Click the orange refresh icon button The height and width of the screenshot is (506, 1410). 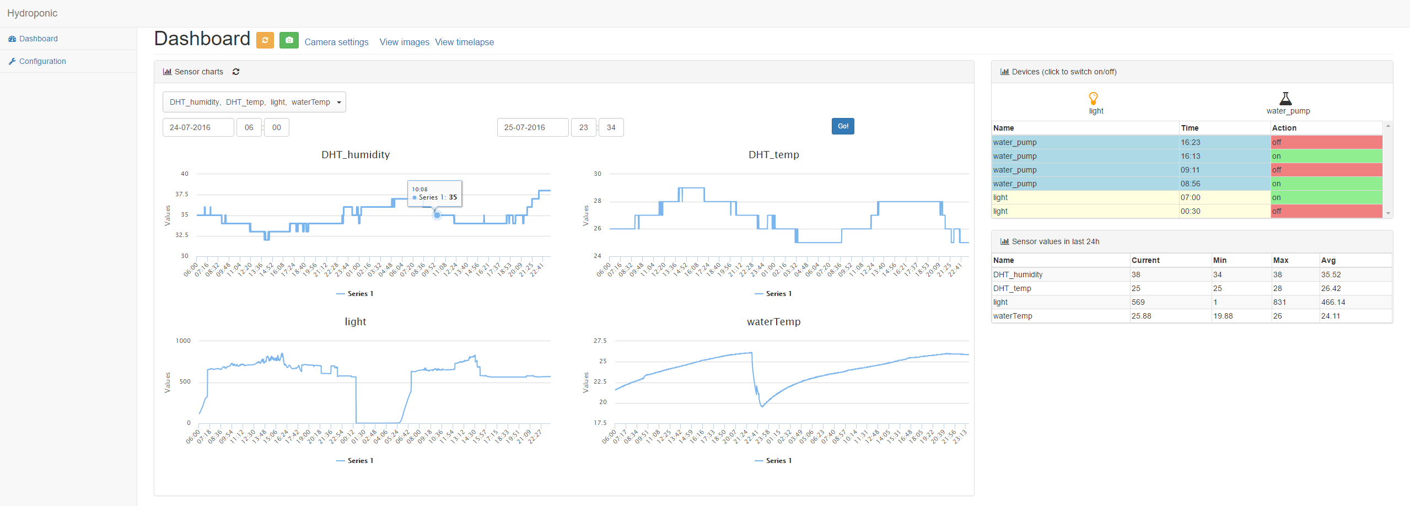tap(265, 40)
